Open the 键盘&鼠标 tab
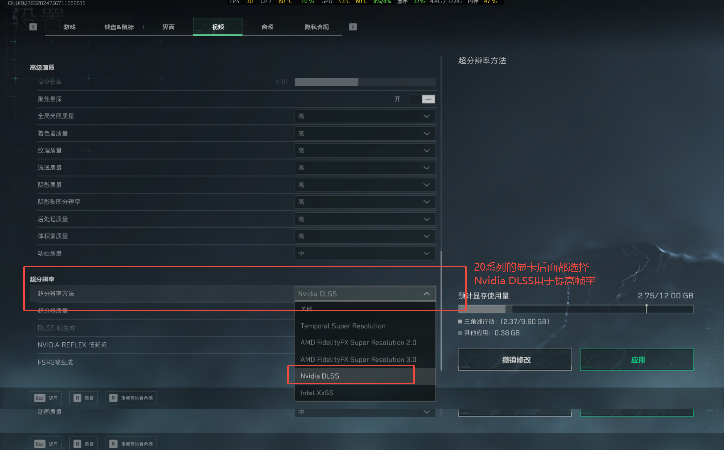 pos(119,27)
